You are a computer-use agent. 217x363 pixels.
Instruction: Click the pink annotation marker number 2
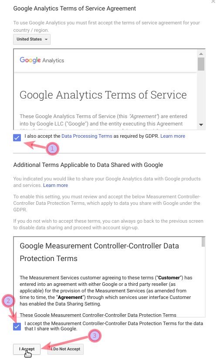pyautogui.click(x=8, y=301)
